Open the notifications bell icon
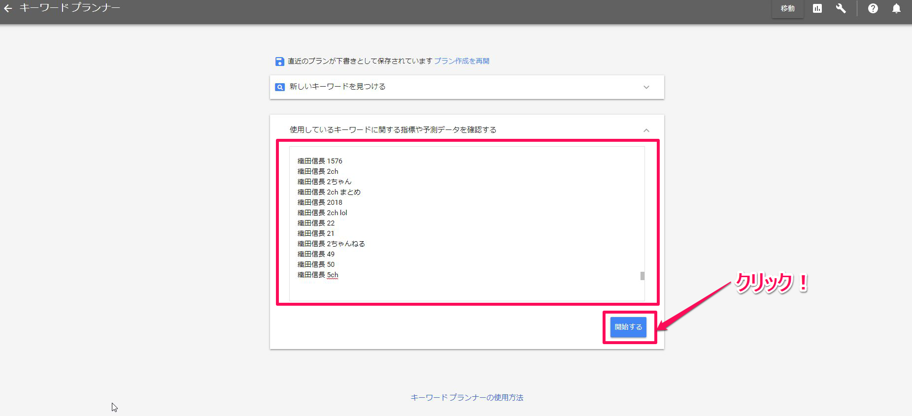Screen dimensions: 912x416 [x=897, y=8]
